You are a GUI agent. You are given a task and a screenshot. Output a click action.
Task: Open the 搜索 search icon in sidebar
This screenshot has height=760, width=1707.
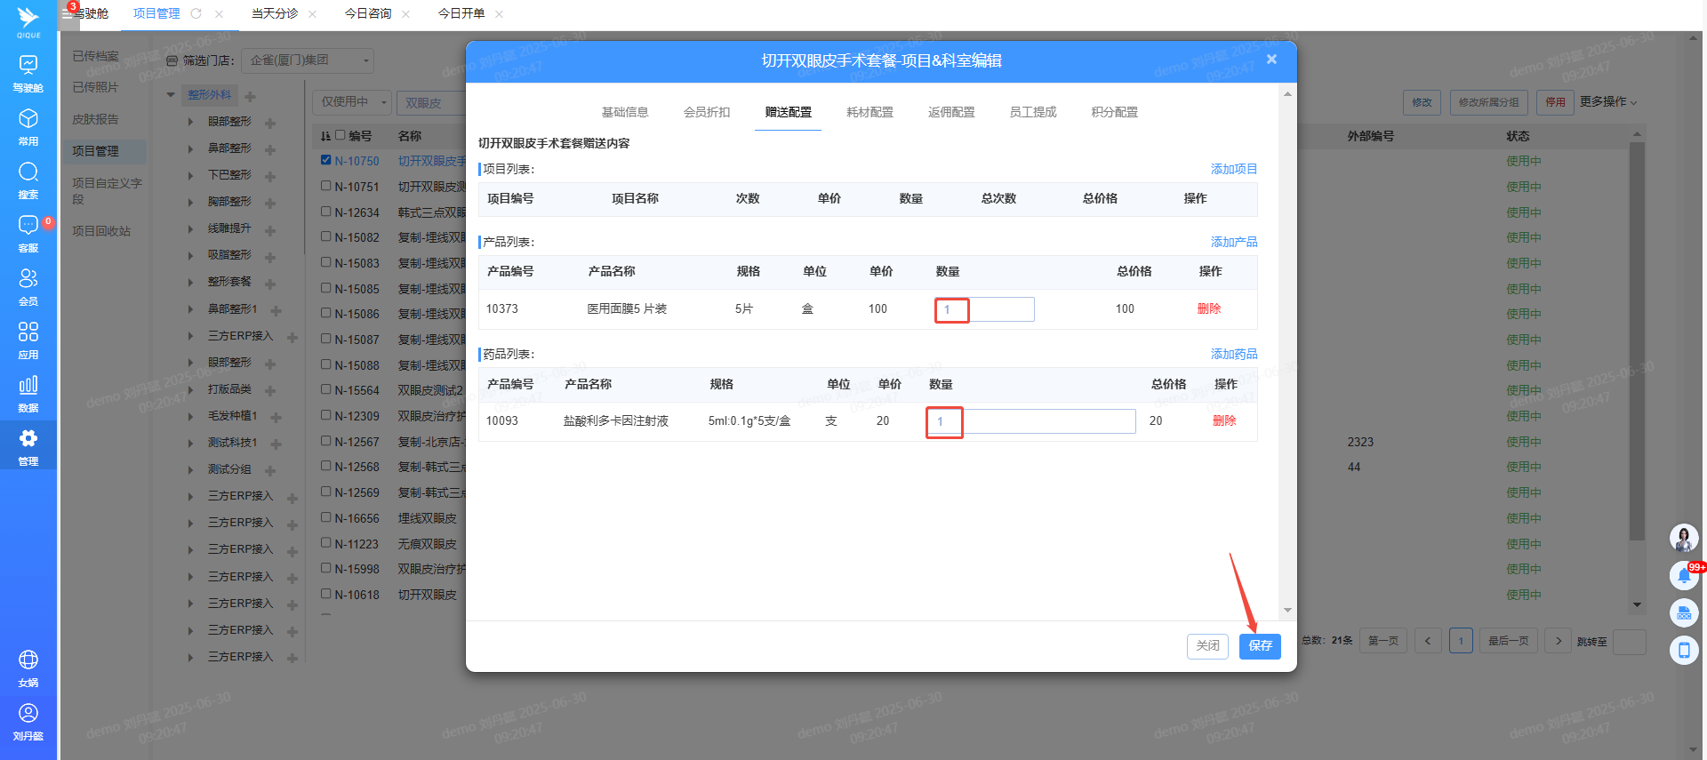(28, 172)
